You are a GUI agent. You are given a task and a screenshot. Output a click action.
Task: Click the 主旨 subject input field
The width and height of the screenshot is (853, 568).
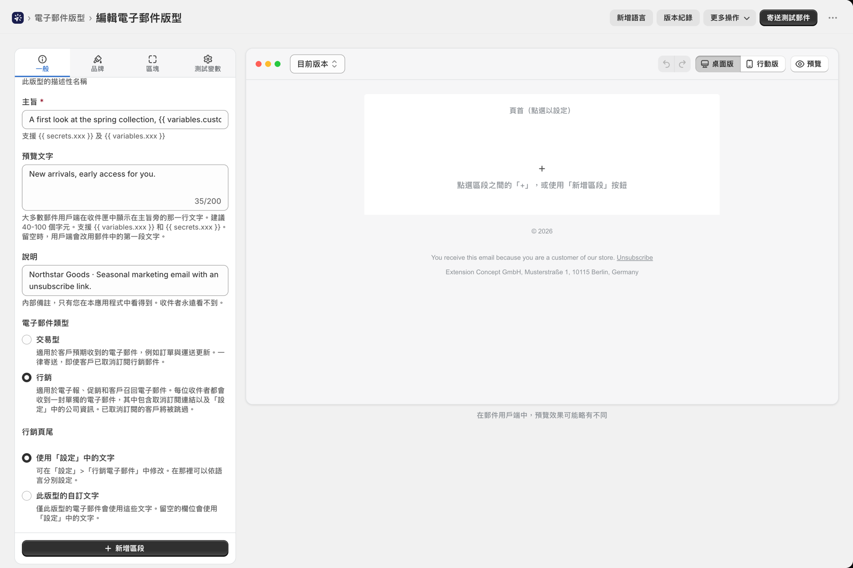(x=125, y=119)
